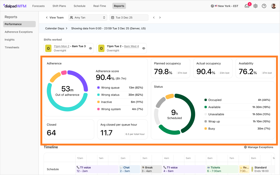Click the Tickets block icon
280x175 pixels.
point(208,167)
